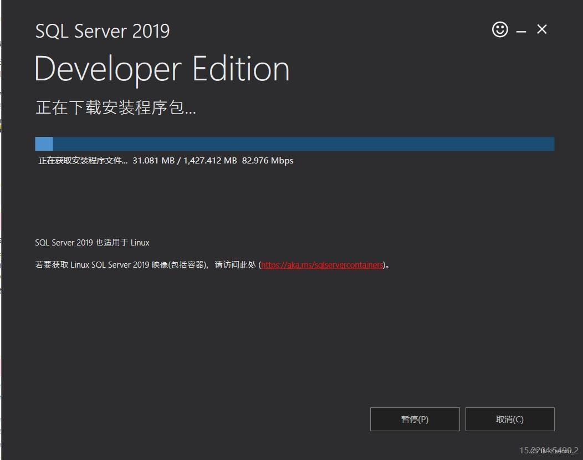Viewport: 583px width, 460px height.
Task: Click the filled portion of the progress bar
Action: 44,144
